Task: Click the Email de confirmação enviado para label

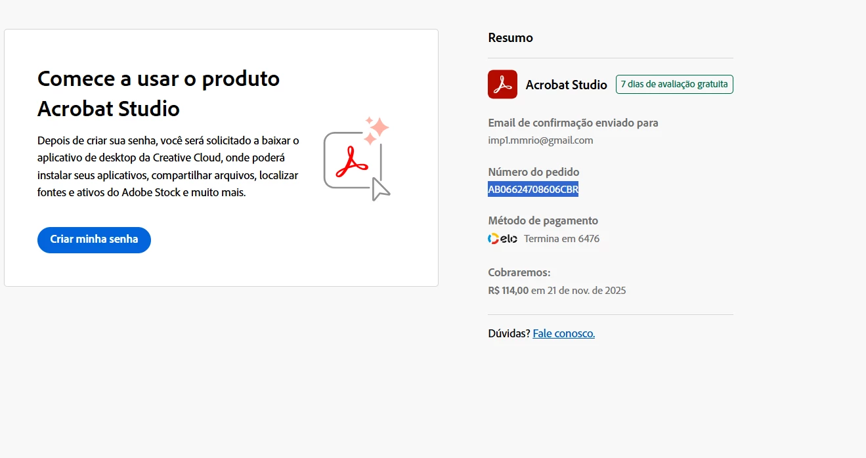Action: click(x=573, y=123)
